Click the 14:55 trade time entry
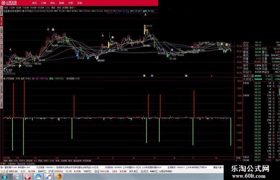 [246, 83]
